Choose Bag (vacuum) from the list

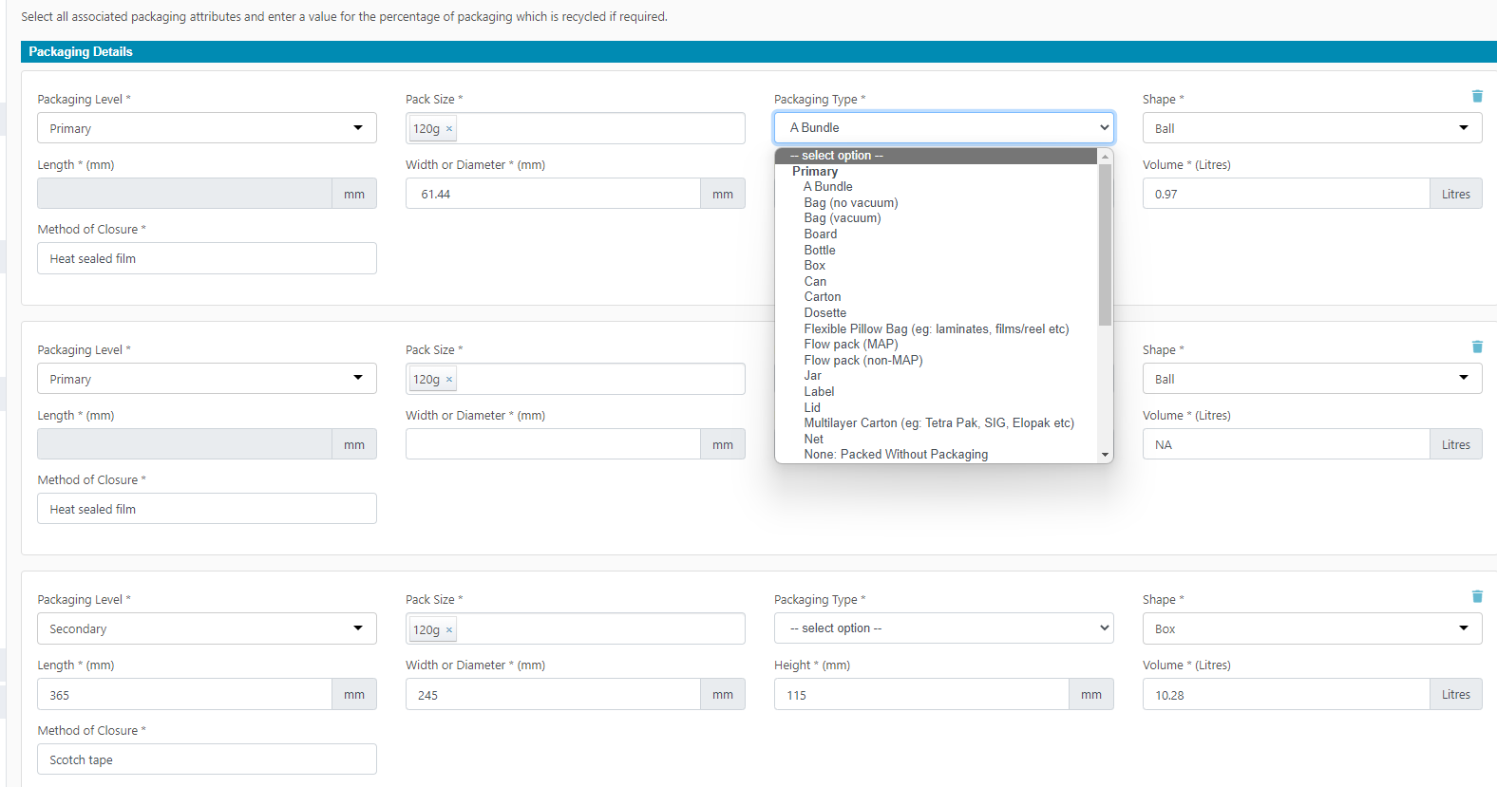coord(843,218)
